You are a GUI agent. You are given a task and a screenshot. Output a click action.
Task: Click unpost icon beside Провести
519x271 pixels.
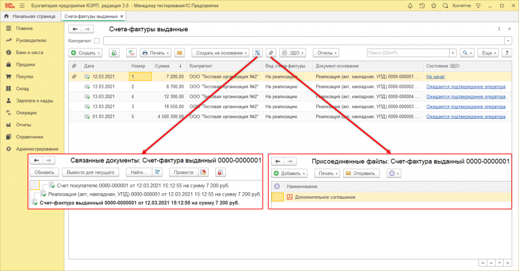tap(203, 172)
